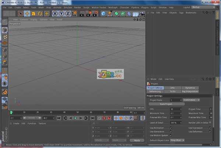This screenshot has height=148, width=221.
Task: Enable Render LOD in Editor checkbox
Action: 210,123
